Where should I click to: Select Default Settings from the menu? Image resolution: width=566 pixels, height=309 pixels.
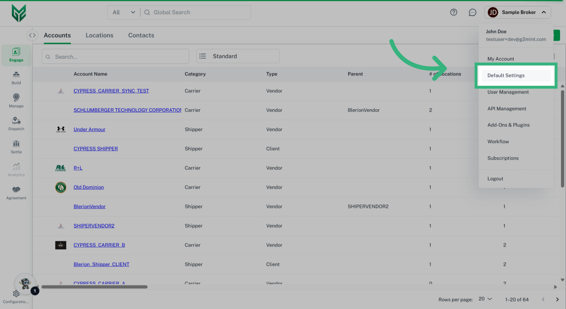[506, 75]
